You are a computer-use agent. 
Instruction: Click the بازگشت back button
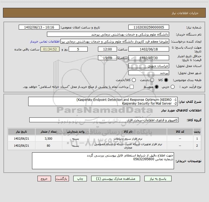pos(62,179)
